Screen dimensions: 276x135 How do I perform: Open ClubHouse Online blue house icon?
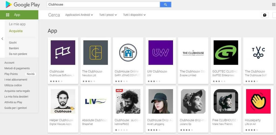(128, 52)
